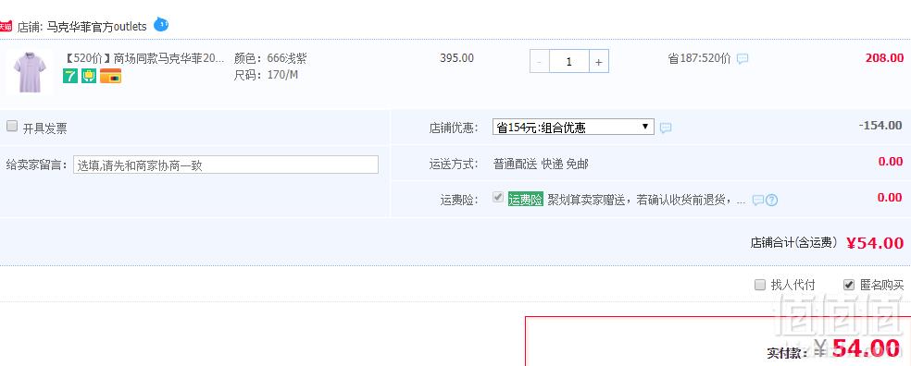The height and width of the screenshot is (366, 911).
Task: Click the question mark help icon for 运费险
Action: [771, 201]
